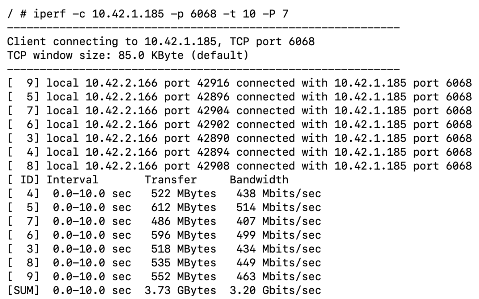Click the iperf command line text
The width and height of the screenshot is (479, 299).
148,14
